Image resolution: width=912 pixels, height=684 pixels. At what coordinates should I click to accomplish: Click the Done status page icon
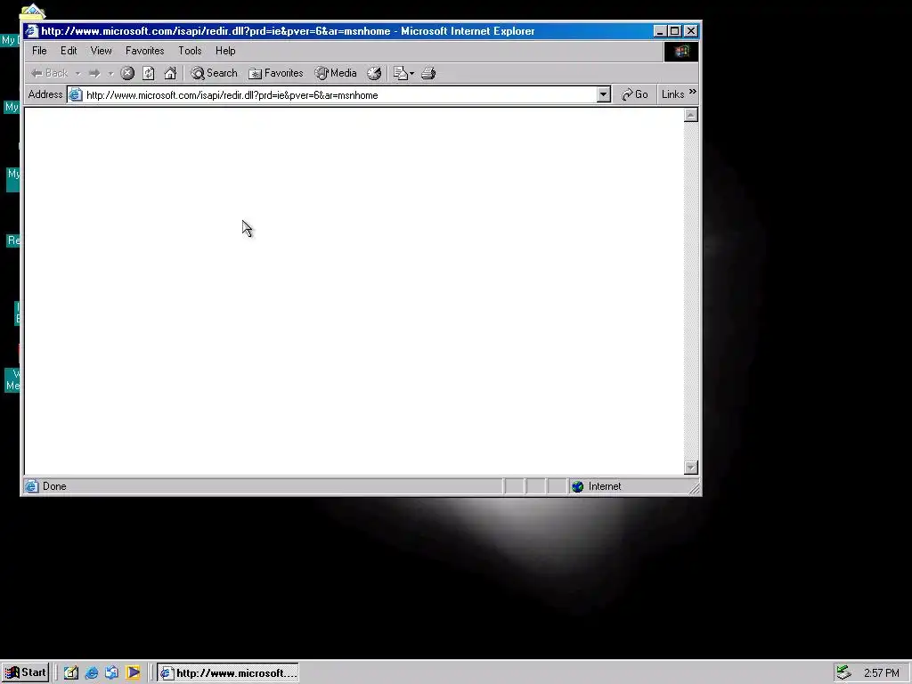pos(32,486)
